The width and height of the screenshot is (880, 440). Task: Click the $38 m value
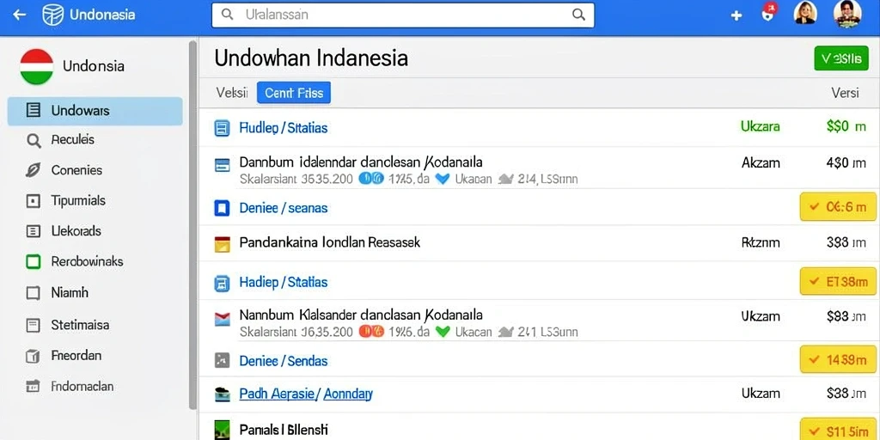click(846, 393)
